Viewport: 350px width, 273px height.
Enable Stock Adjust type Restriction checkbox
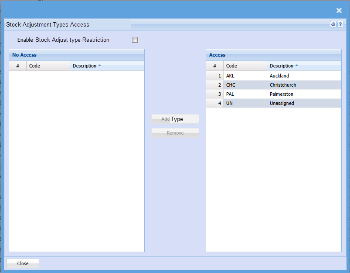[135, 40]
